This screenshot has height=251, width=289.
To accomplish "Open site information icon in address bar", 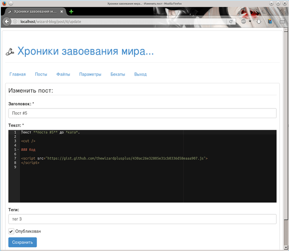I will (x=15, y=22).
